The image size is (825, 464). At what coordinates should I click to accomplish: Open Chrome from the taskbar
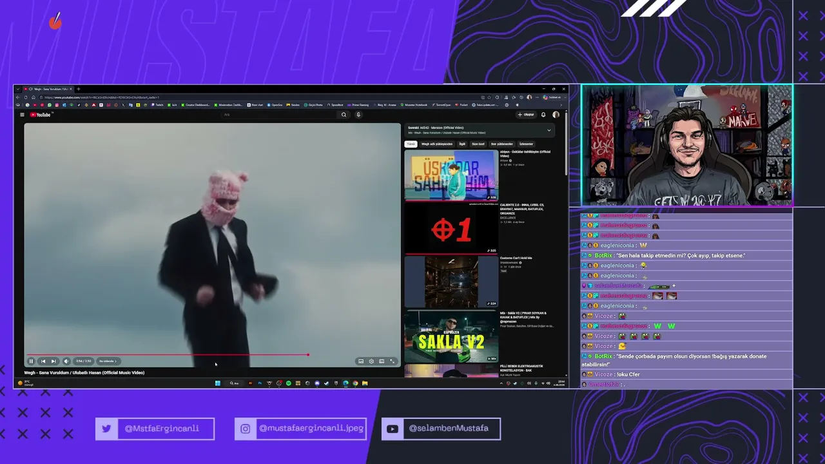click(355, 383)
